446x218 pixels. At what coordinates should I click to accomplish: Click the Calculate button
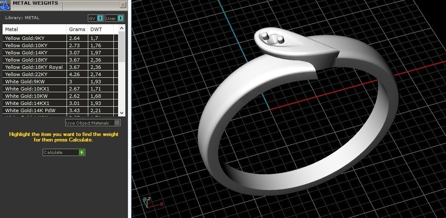click(x=64, y=152)
